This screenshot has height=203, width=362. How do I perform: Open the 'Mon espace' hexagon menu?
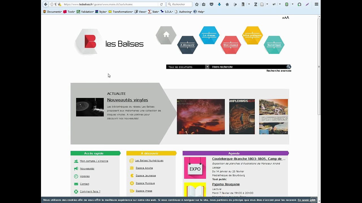pos(231,45)
